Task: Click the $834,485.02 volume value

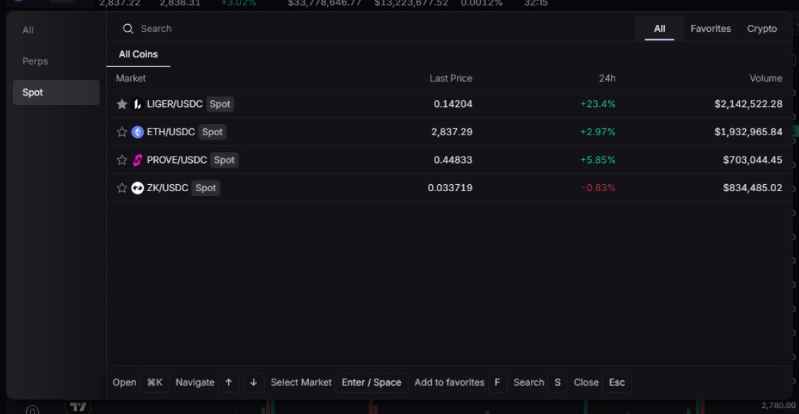Action: pos(753,188)
